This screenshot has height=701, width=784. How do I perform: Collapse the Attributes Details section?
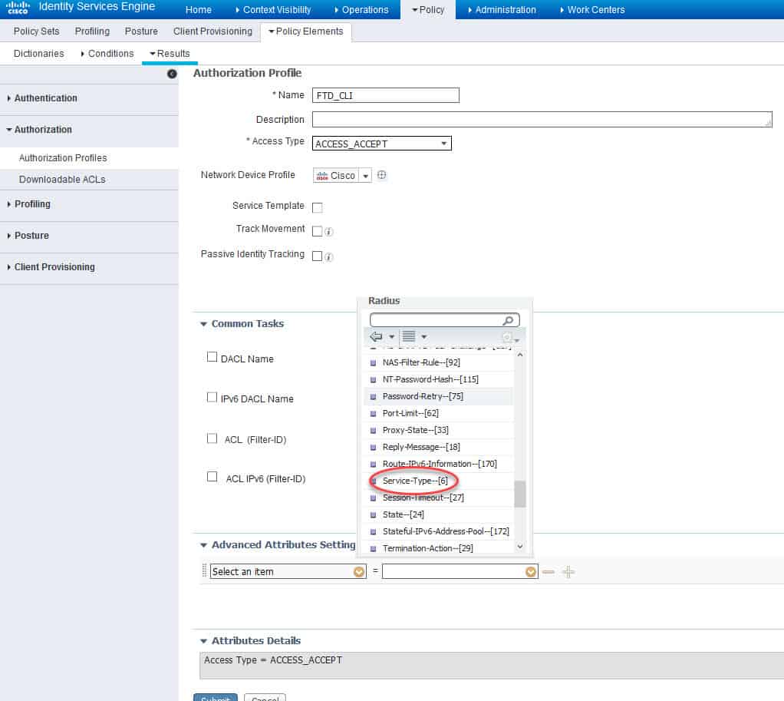coord(203,641)
